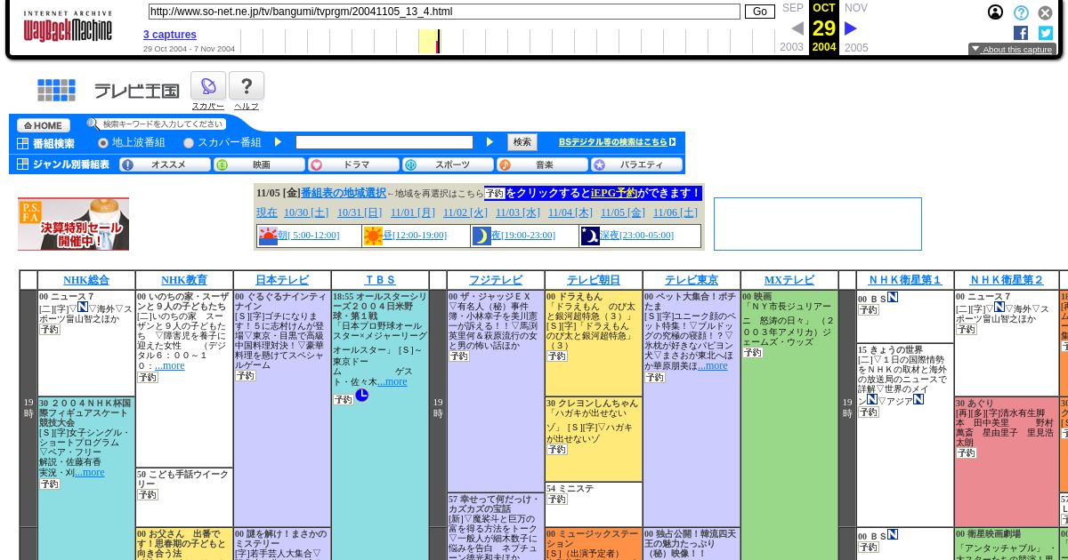Expand About this capture dropdown
The height and width of the screenshot is (560, 1068).
(1012, 50)
